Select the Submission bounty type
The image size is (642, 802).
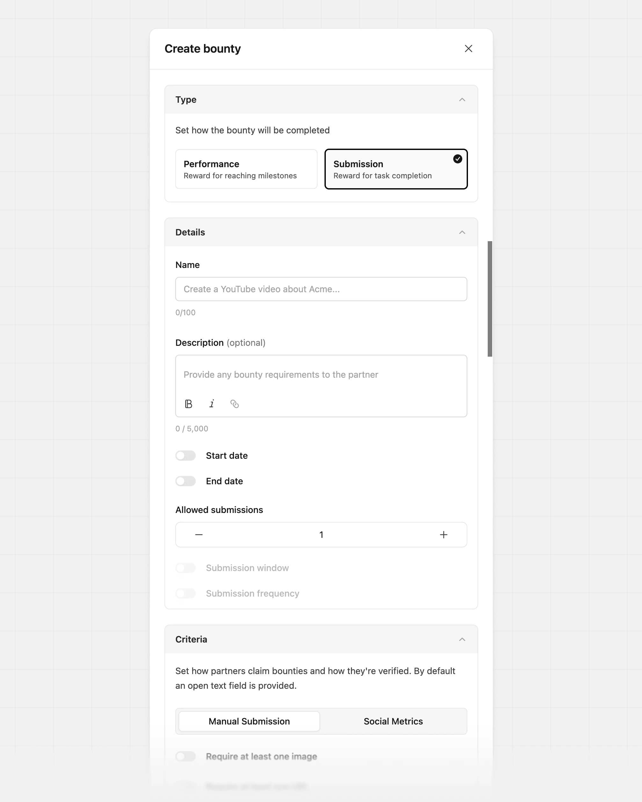[x=396, y=169]
